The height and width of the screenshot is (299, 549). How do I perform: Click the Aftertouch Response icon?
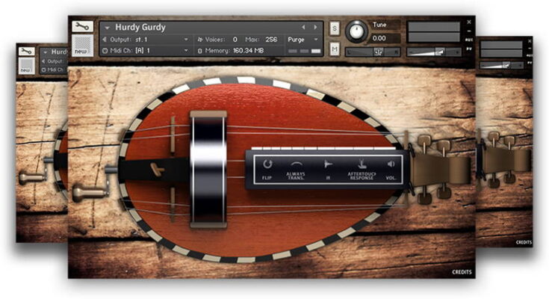tap(361, 169)
